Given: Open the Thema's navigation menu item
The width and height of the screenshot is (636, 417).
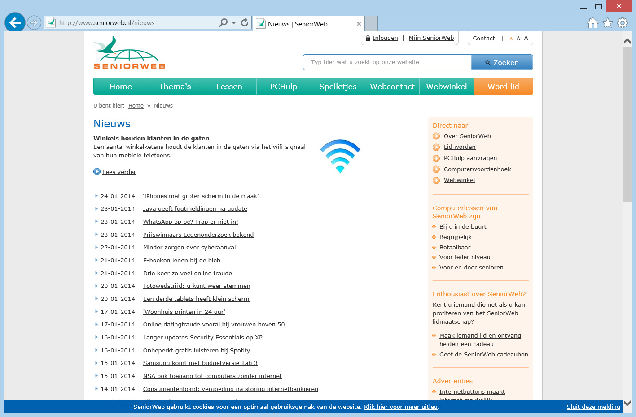Looking at the screenshot, I should [175, 86].
